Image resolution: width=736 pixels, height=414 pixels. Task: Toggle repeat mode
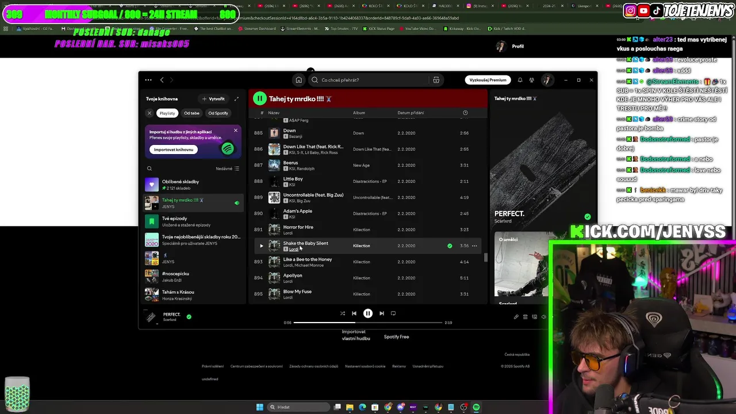click(x=393, y=313)
